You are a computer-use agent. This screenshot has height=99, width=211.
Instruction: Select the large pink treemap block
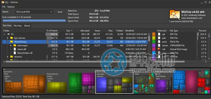coord(191,82)
